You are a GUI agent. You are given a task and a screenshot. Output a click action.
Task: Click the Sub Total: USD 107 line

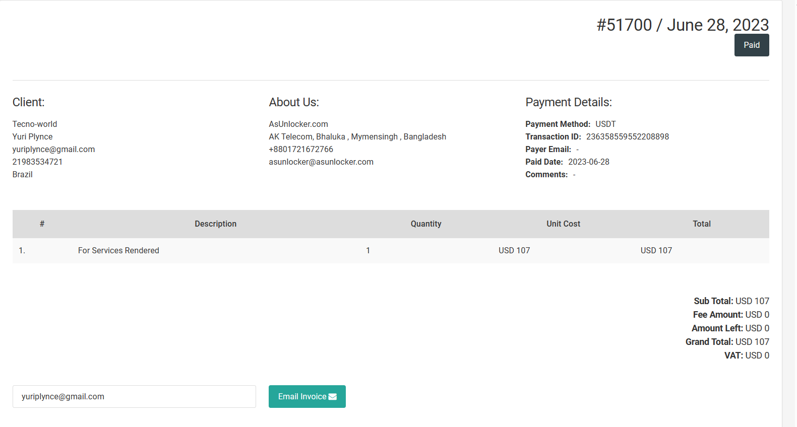coord(731,301)
